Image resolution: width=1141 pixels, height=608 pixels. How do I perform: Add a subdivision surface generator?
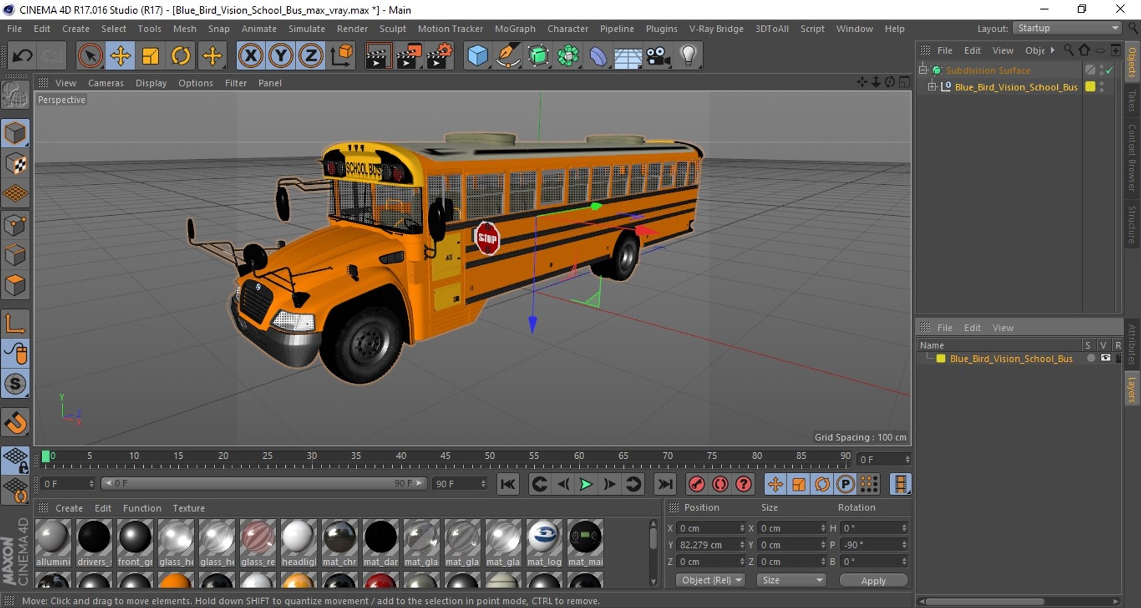[x=538, y=56]
